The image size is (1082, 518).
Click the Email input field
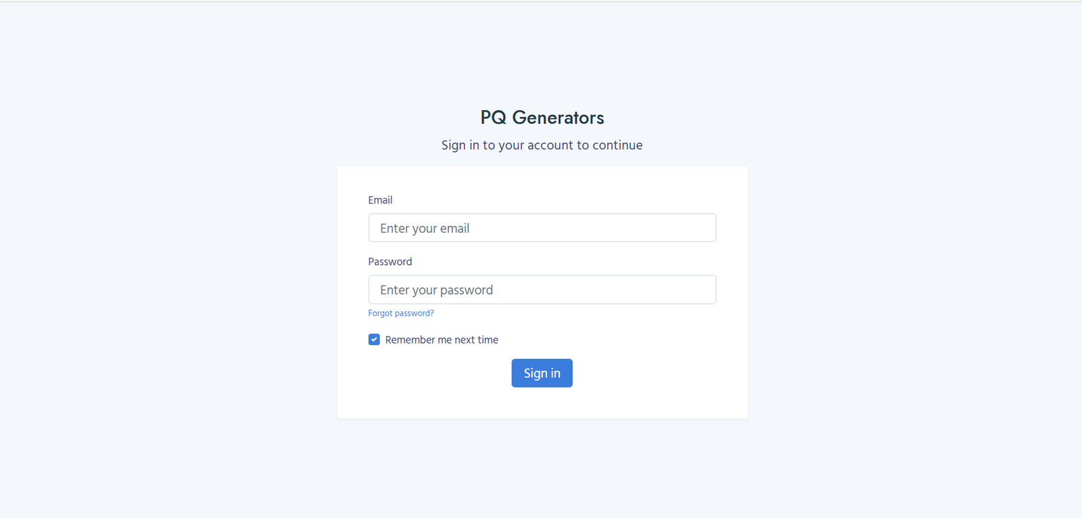tap(542, 228)
